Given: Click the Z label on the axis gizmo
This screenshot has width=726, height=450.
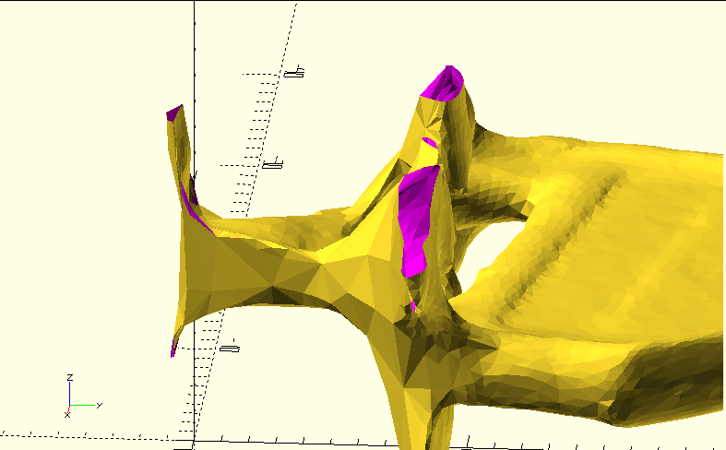Looking at the screenshot, I should pos(70,378).
